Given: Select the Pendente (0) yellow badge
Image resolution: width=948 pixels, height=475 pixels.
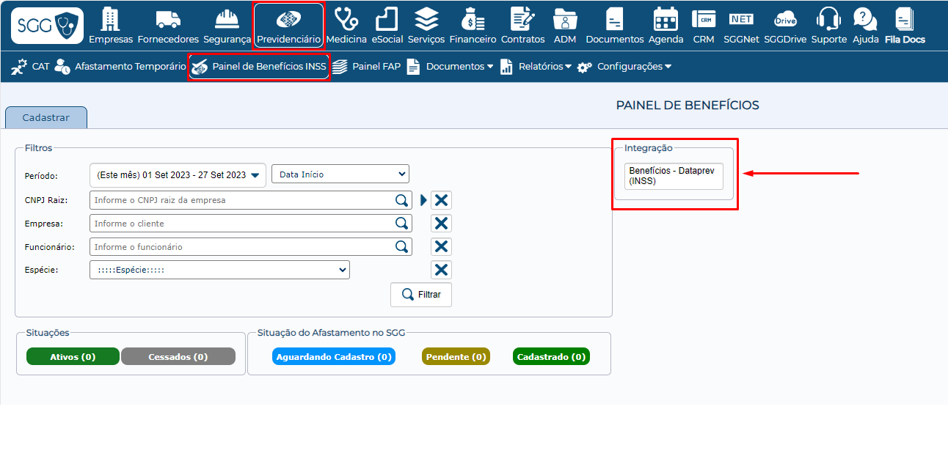Looking at the screenshot, I should 456,357.
